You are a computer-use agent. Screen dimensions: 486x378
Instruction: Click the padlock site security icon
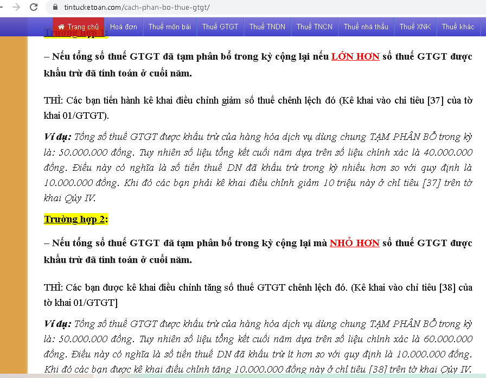click(x=55, y=7)
